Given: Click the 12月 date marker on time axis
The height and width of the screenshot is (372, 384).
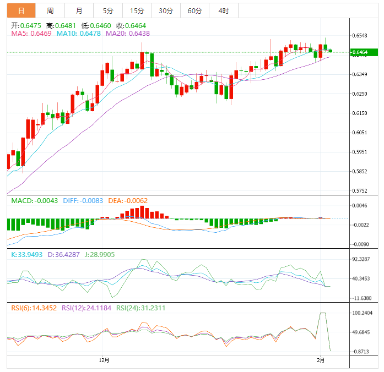Looking at the screenshot, I should [x=104, y=360].
